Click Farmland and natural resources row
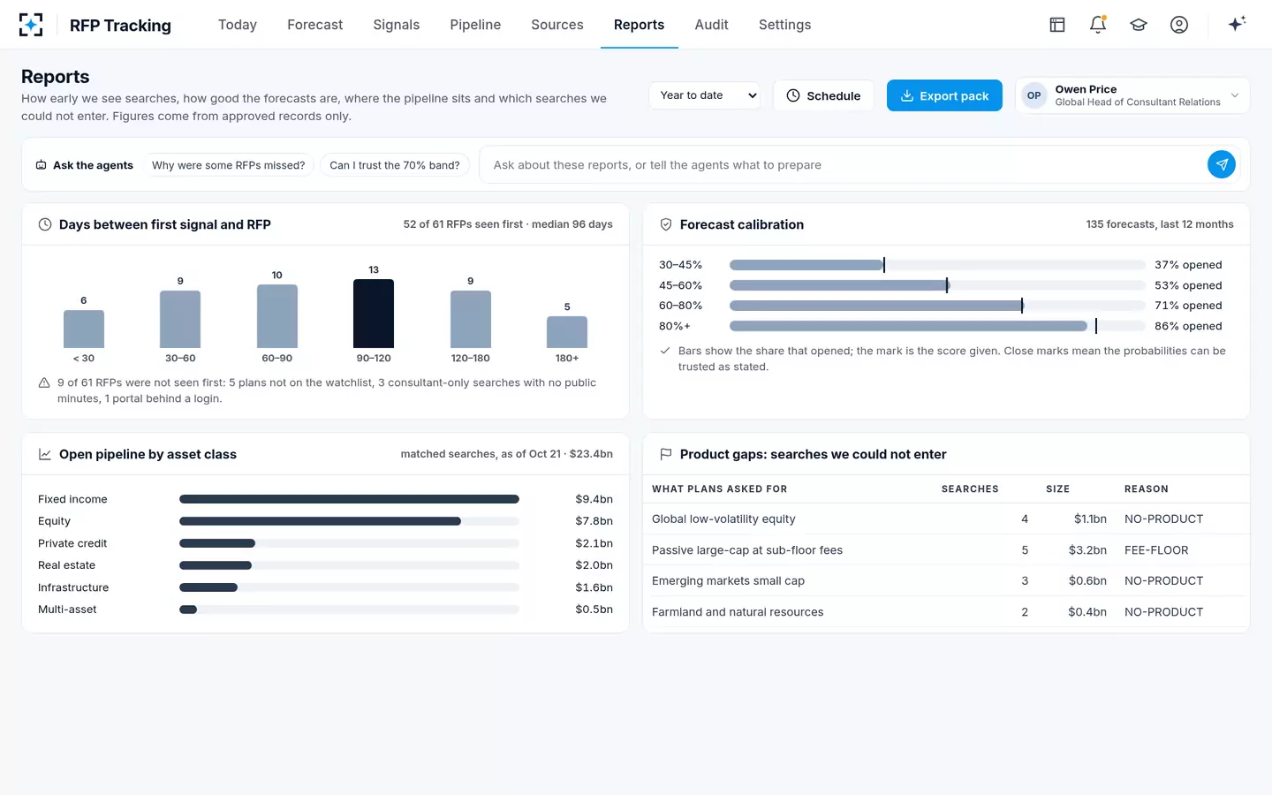This screenshot has width=1272, height=795. point(946,612)
